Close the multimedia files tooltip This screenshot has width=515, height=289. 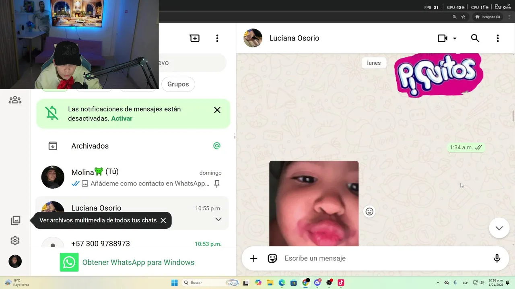(x=163, y=220)
